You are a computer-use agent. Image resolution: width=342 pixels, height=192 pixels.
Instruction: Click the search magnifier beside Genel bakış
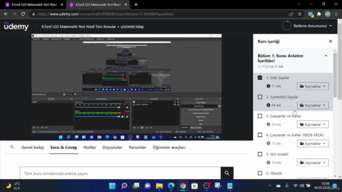[12, 147]
